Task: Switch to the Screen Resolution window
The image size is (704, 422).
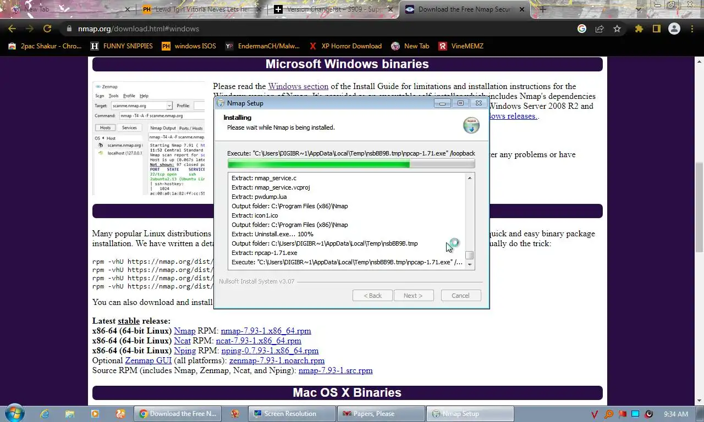Action: (293, 414)
